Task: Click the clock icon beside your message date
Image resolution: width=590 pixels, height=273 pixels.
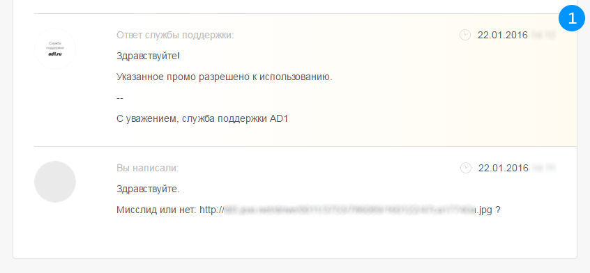Action: tap(466, 168)
